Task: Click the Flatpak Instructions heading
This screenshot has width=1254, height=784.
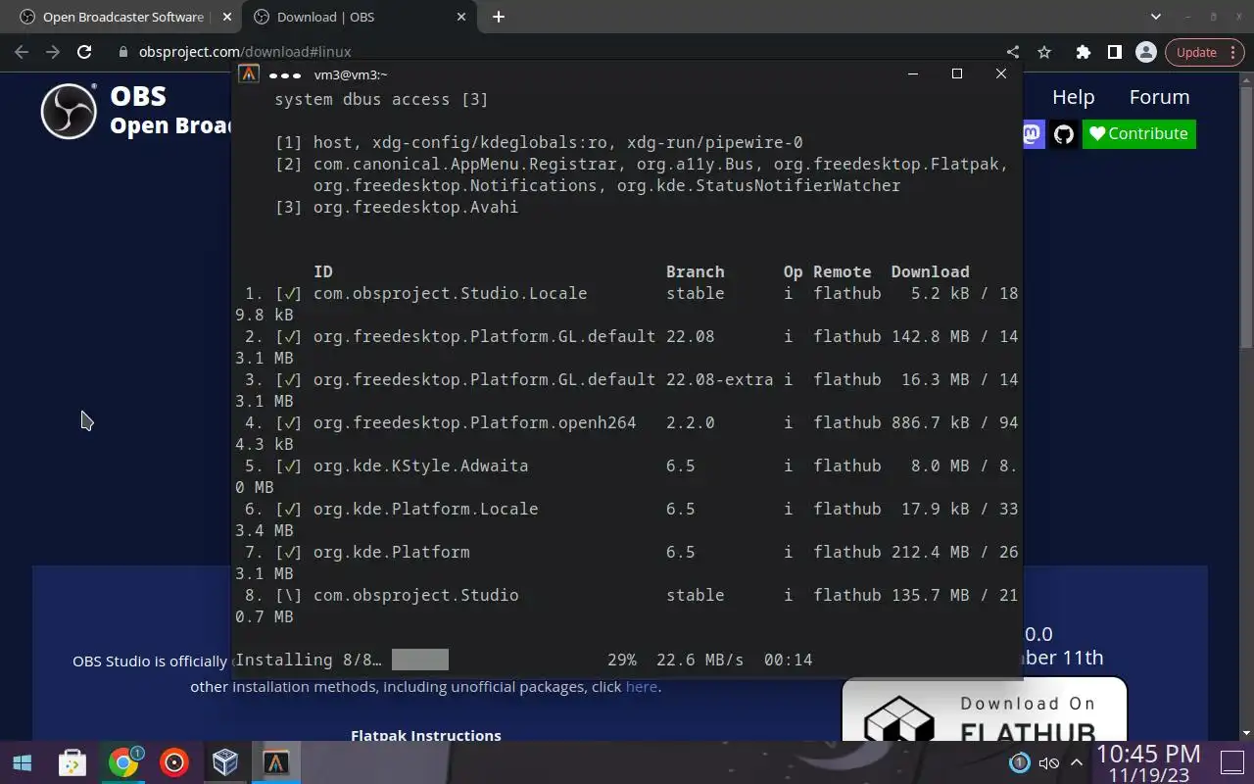Action: (x=426, y=735)
